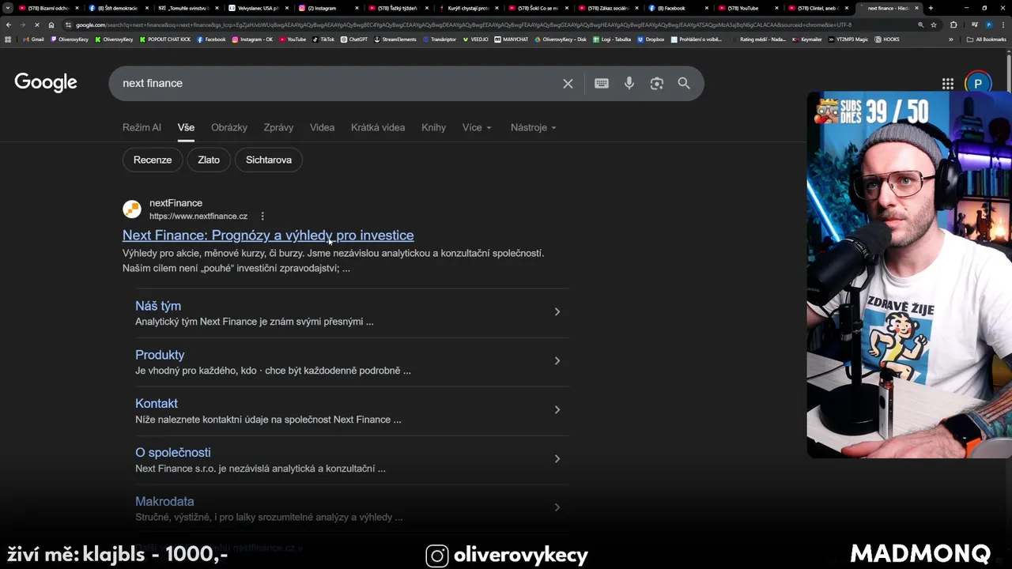This screenshot has height=569, width=1012.
Task: Select the Sichtarova filter chip
Action: (x=269, y=160)
